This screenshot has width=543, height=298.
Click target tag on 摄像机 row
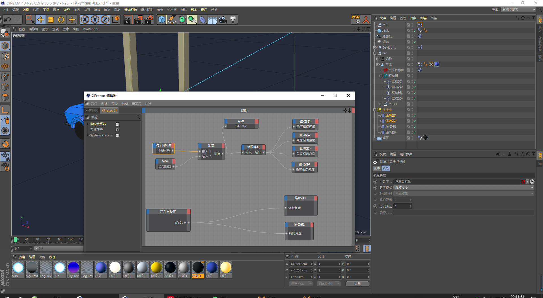click(x=420, y=36)
